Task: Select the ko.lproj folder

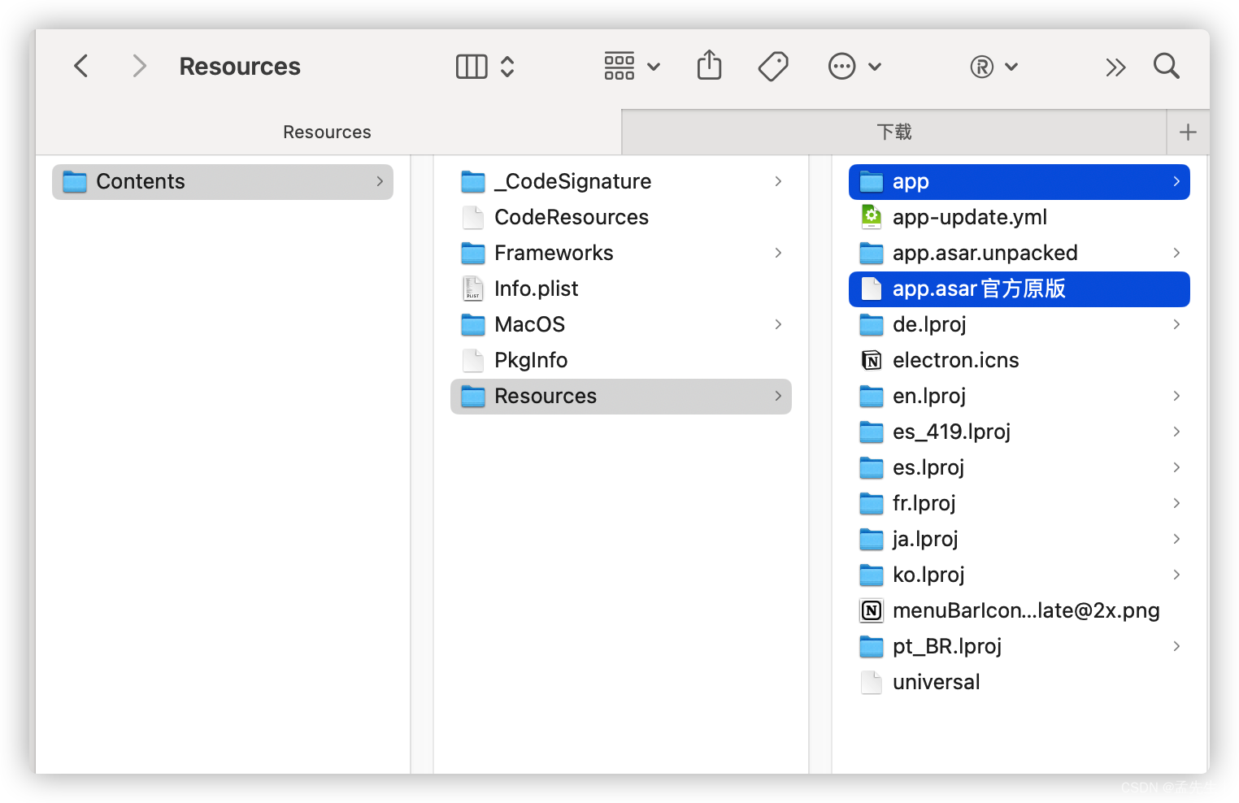Action: [1019, 575]
